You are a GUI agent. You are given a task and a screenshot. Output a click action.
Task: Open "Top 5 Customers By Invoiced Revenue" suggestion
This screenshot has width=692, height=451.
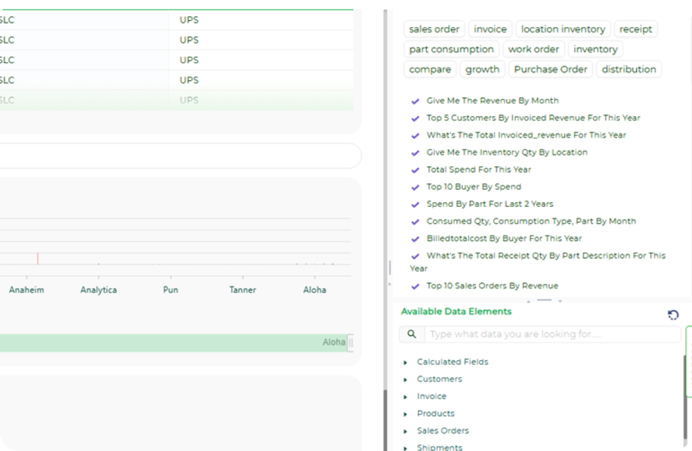click(533, 118)
